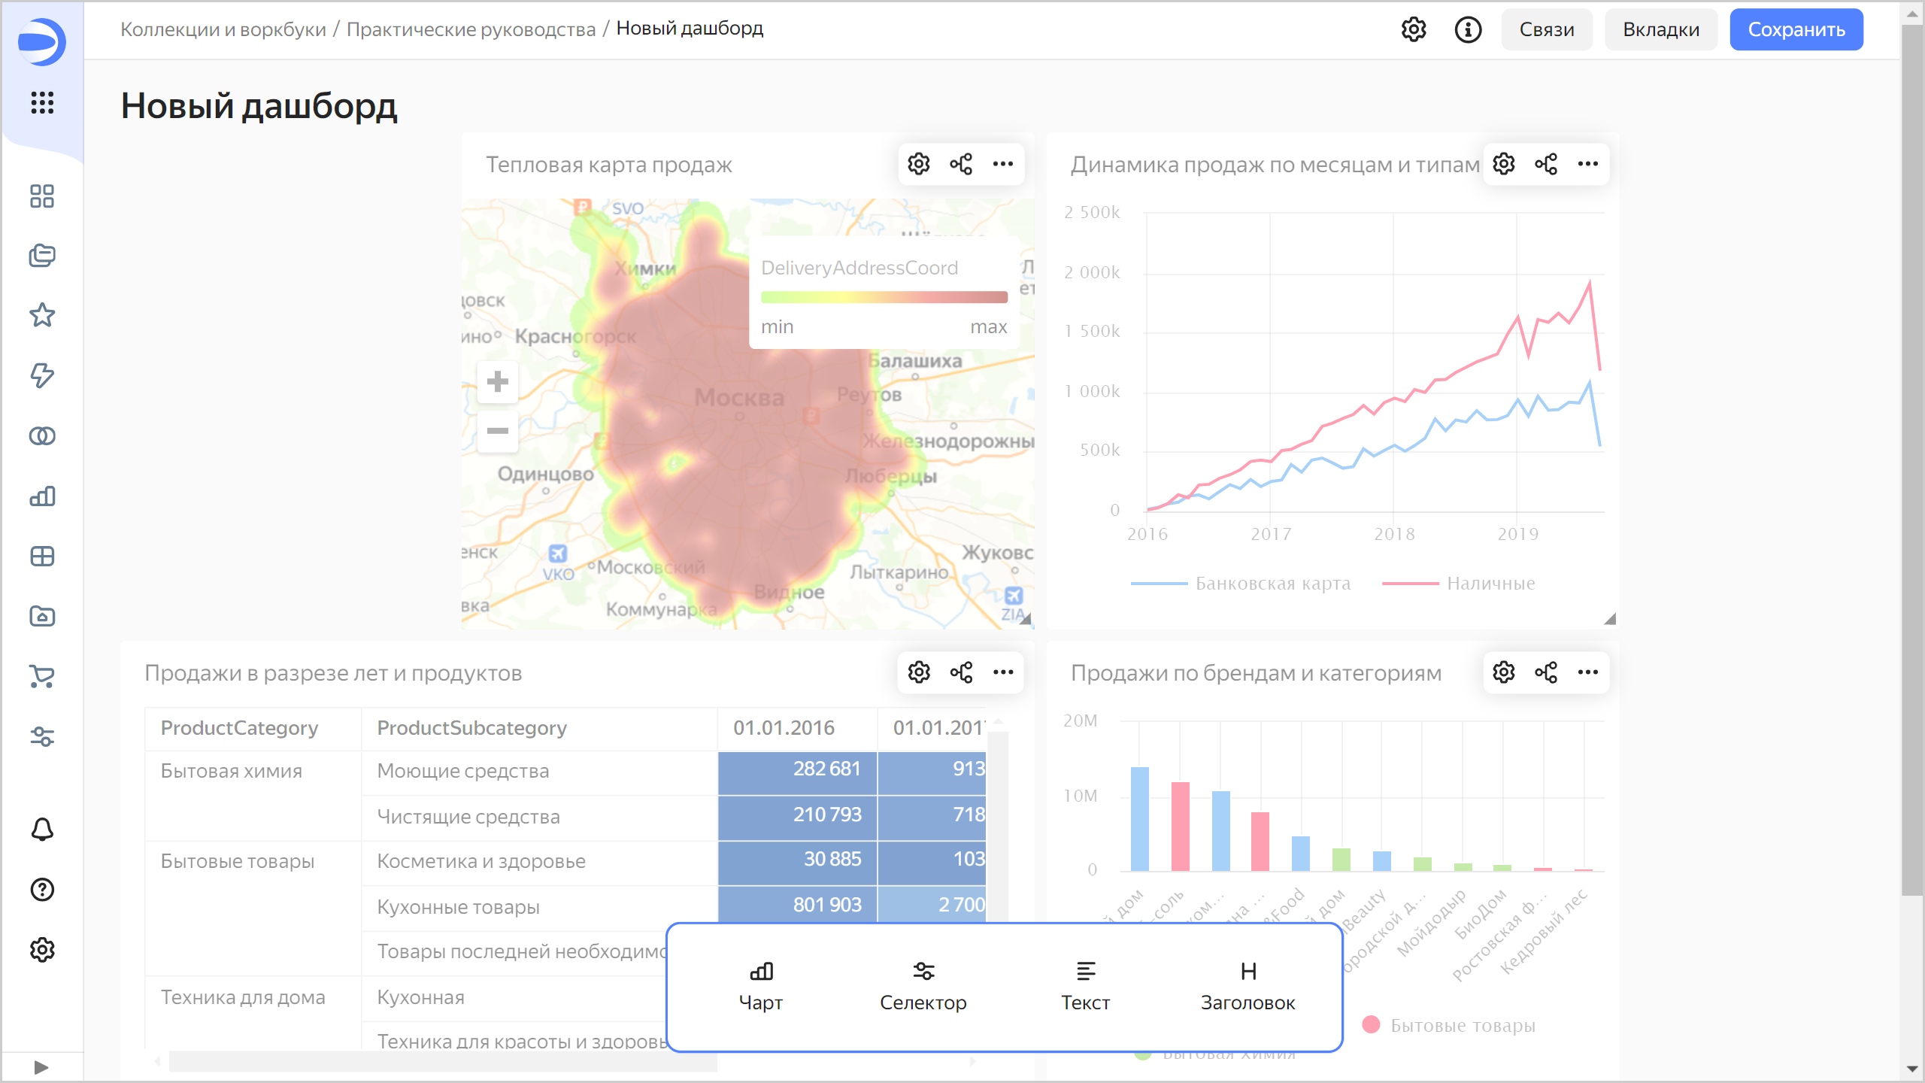Open notifications bell in sidebar

pyautogui.click(x=42, y=830)
